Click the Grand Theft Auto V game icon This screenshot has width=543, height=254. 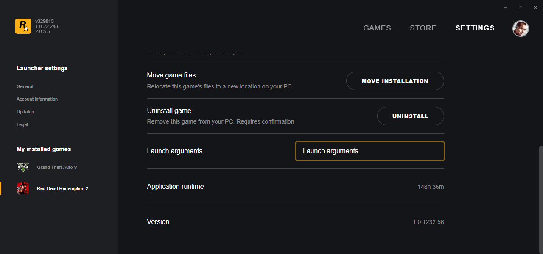pyautogui.click(x=23, y=167)
